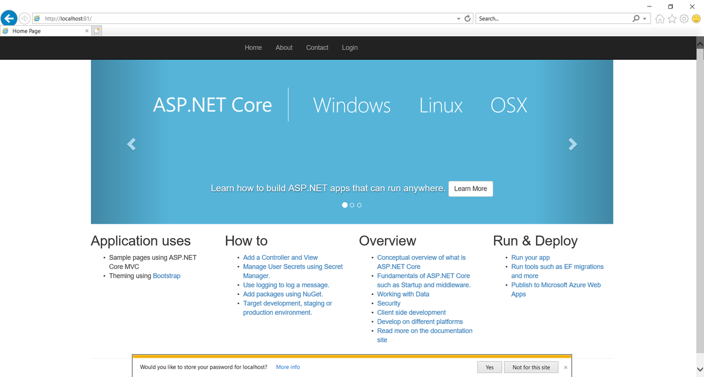Click the Overview heading
Viewport: 704px width, 377px height.
[x=388, y=241]
